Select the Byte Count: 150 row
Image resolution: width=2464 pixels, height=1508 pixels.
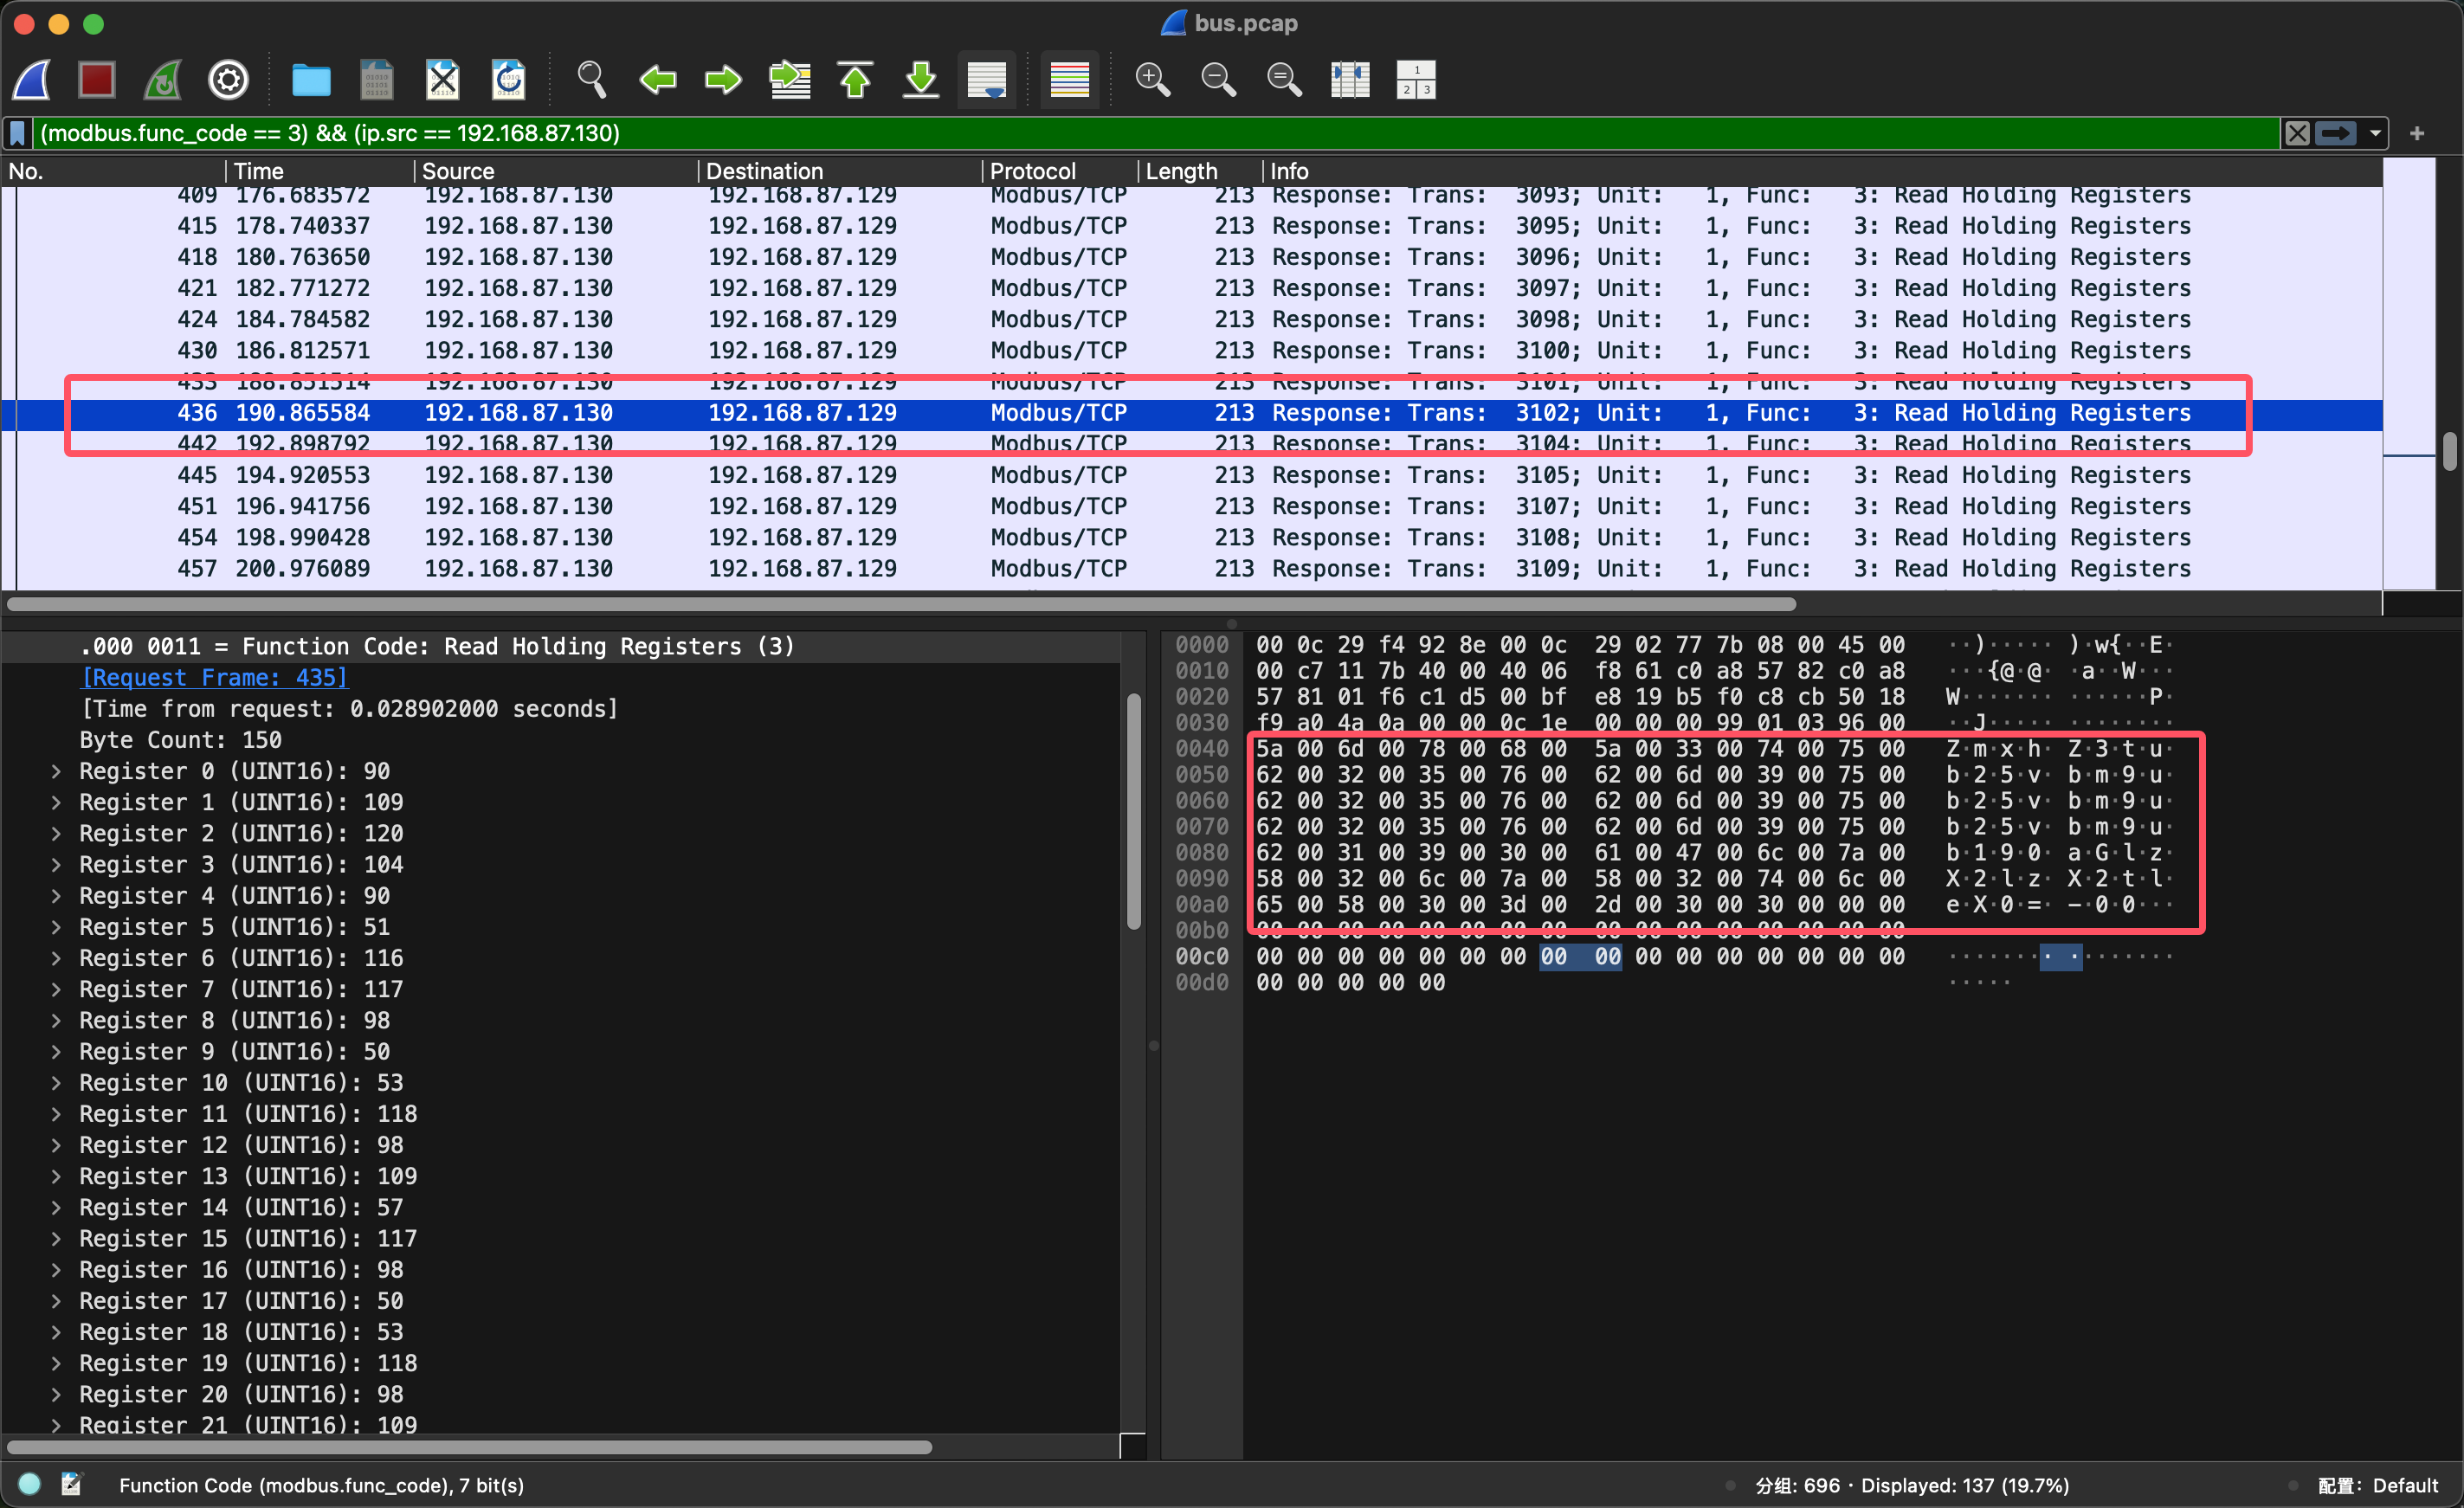coord(560,740)
